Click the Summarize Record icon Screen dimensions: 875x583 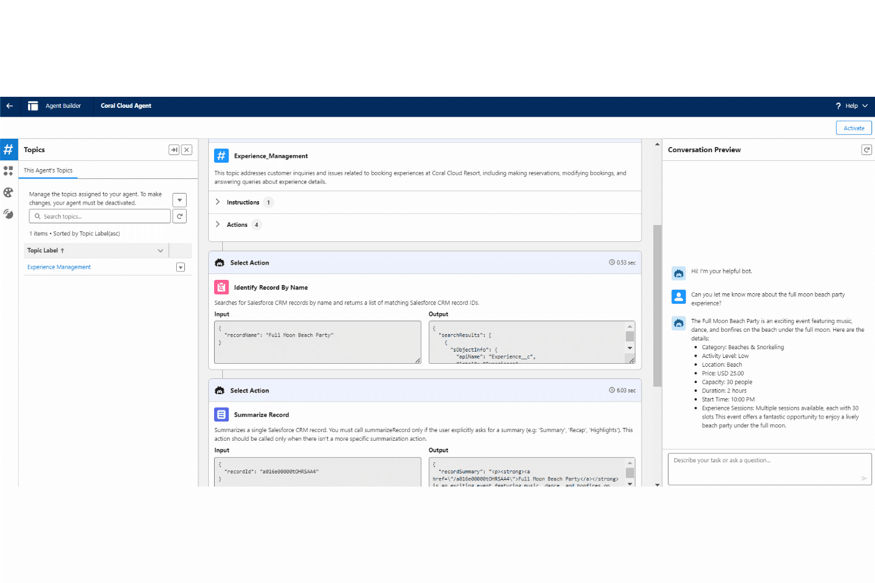click(x=221, y=415)
